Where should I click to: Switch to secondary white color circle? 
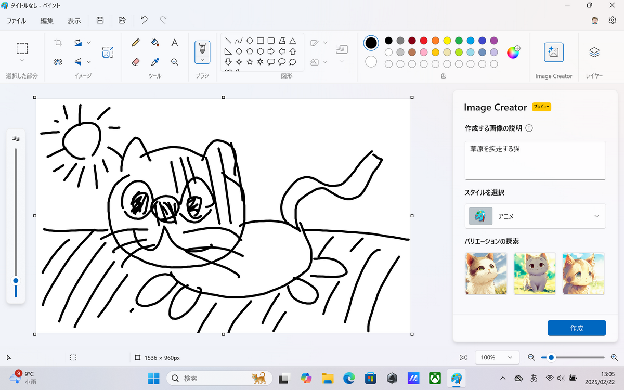coord(371,62)
